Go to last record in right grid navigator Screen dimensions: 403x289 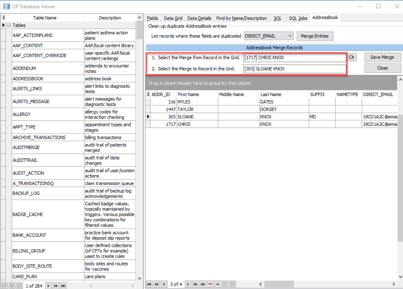point(203,284)
